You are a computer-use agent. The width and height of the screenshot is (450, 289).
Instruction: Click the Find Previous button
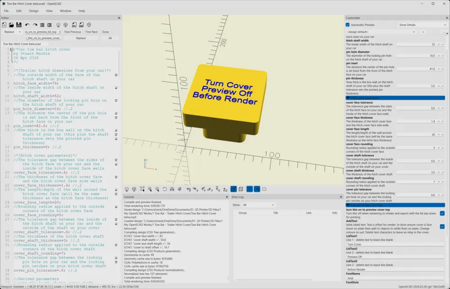tap(72, 32)
